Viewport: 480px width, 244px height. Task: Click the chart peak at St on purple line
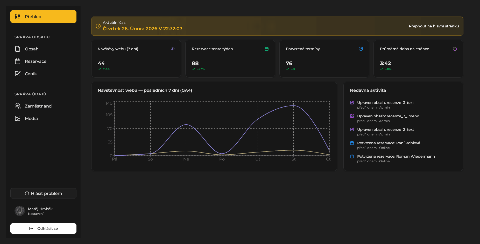[293, 105]
